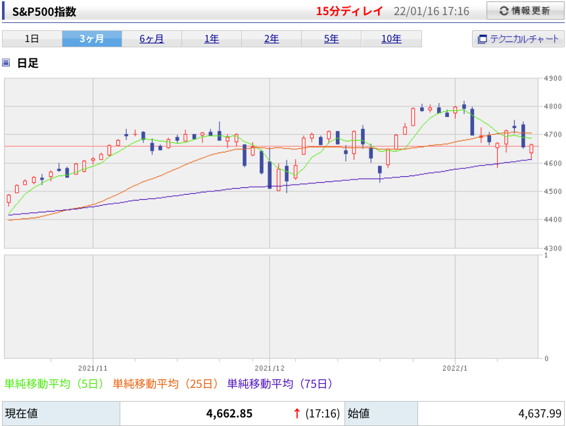566x426 pixels.
Task: Click the refresh arrows icon in 情報更新
Action: click(x=504, y=11)
